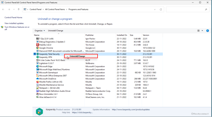Click WiseCleaner.com, Inc. publisher cell
Screen dimensions: 212x117
coord(95,97)
